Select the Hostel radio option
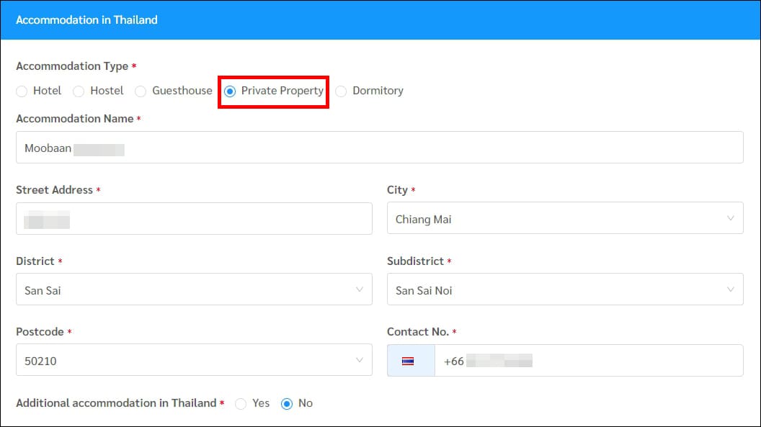 tap(79, 91)
